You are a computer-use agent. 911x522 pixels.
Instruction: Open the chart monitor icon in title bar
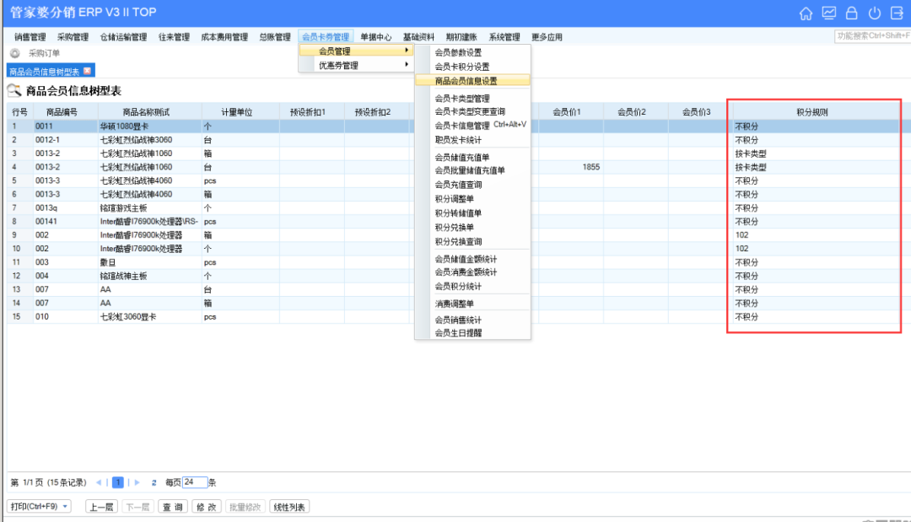point(829,13)
